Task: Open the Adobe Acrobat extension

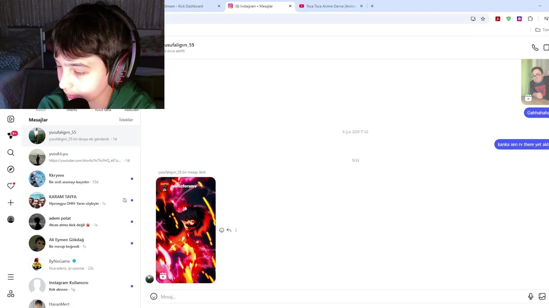Action: (498, 19)
